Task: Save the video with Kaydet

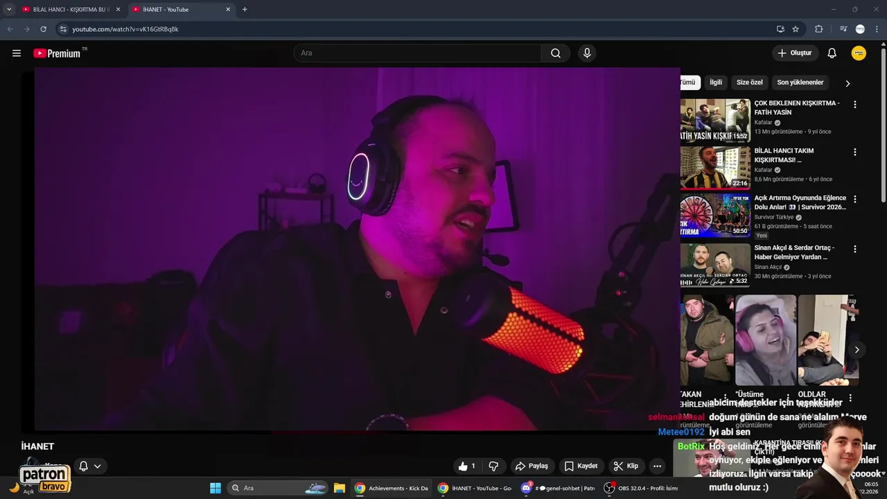Action: 581,466
